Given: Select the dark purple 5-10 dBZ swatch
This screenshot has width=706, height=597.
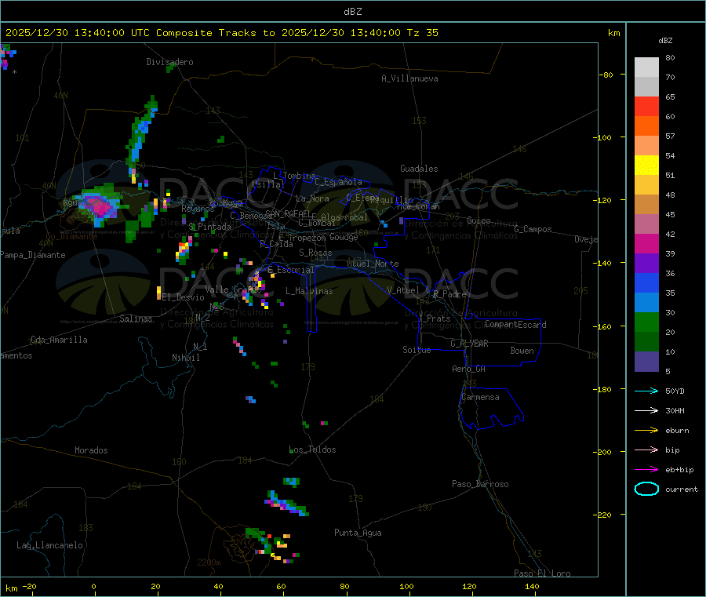Looking at the screenshot, I should point(646,362).
